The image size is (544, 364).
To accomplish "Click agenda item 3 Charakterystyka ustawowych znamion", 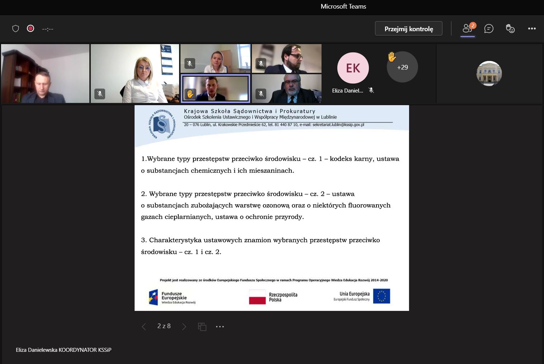I will (x=260, y=246).
